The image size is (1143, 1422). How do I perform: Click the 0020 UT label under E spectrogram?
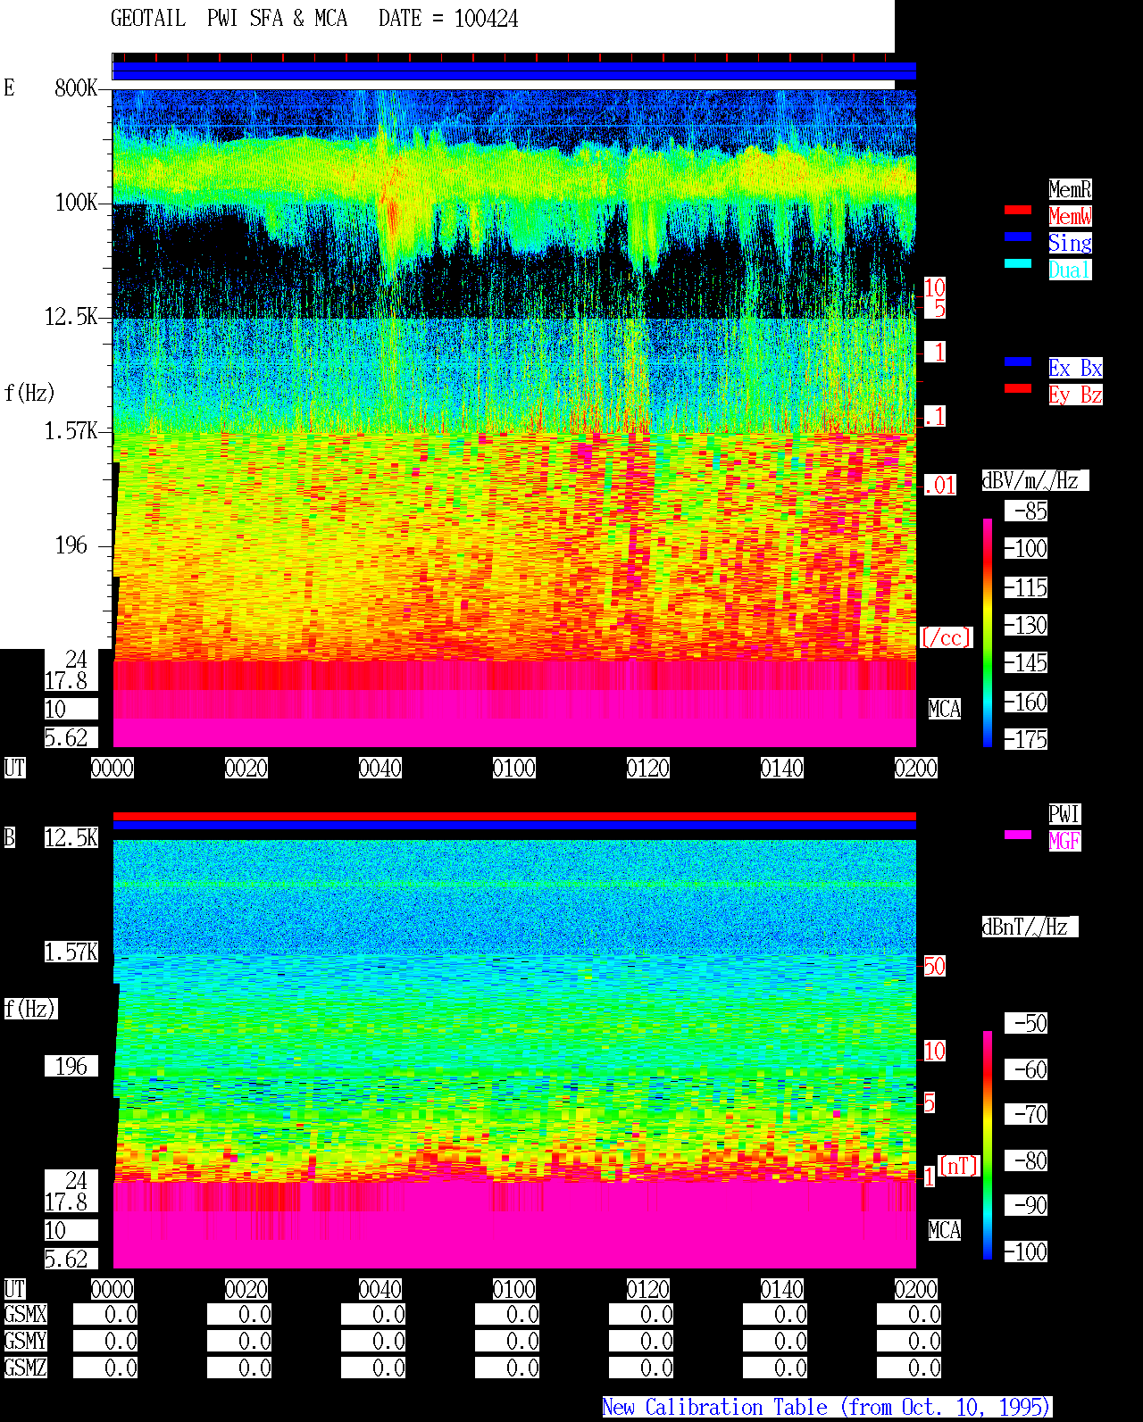pos(246,768)
